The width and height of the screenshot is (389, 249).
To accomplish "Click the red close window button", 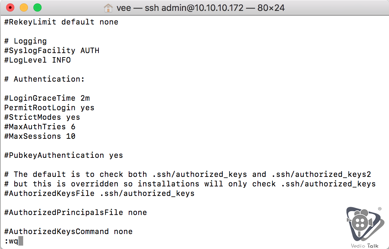I will click(x=10, y=8).
